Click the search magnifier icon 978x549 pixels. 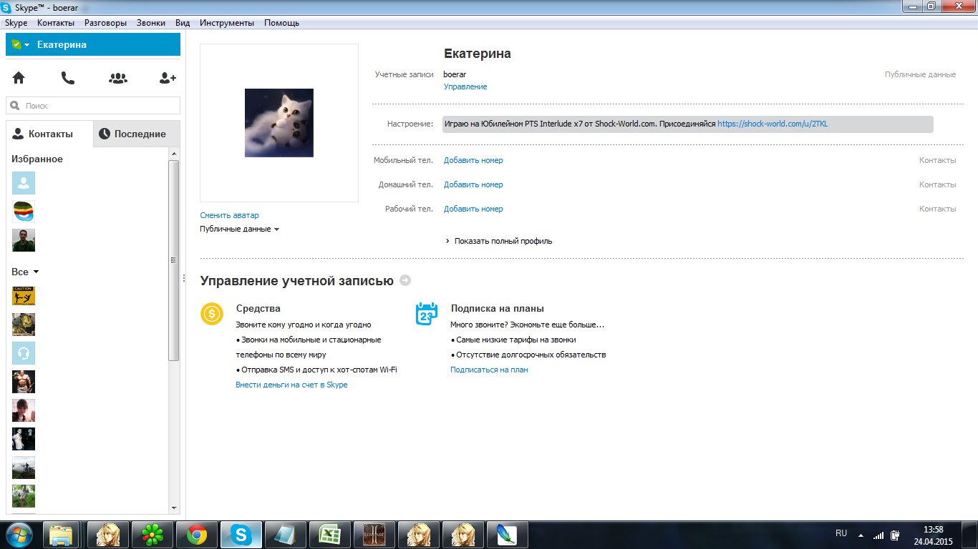coord(14,106)
